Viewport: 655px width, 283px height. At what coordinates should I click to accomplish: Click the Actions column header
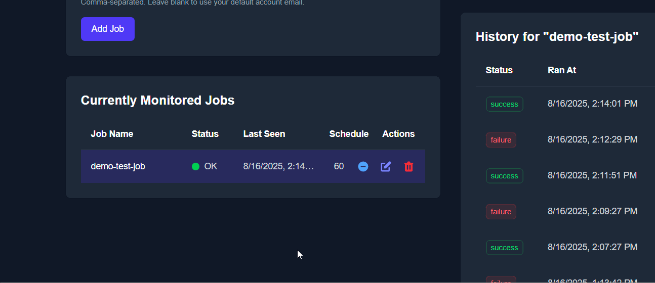(398, 134)
